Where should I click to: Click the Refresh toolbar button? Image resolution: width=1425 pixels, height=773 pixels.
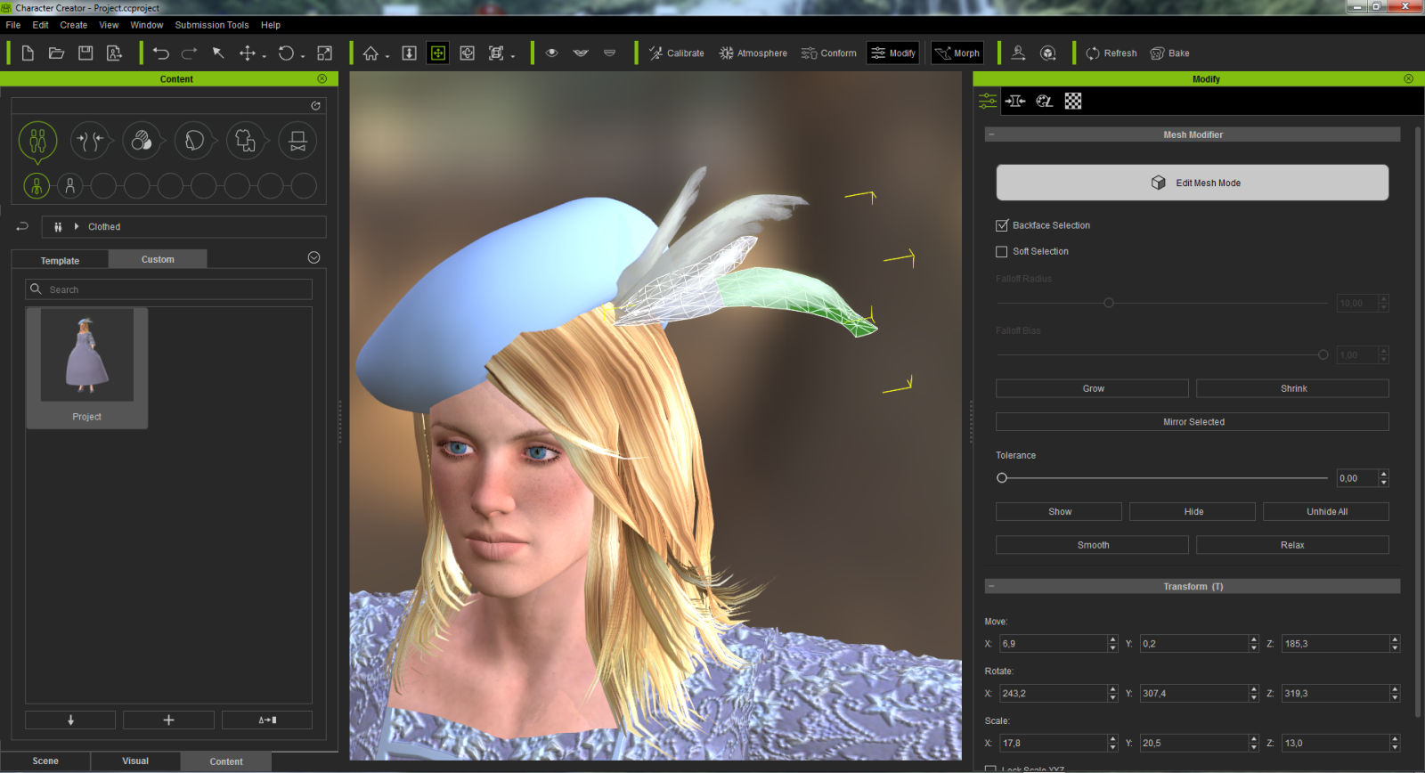1111,53
